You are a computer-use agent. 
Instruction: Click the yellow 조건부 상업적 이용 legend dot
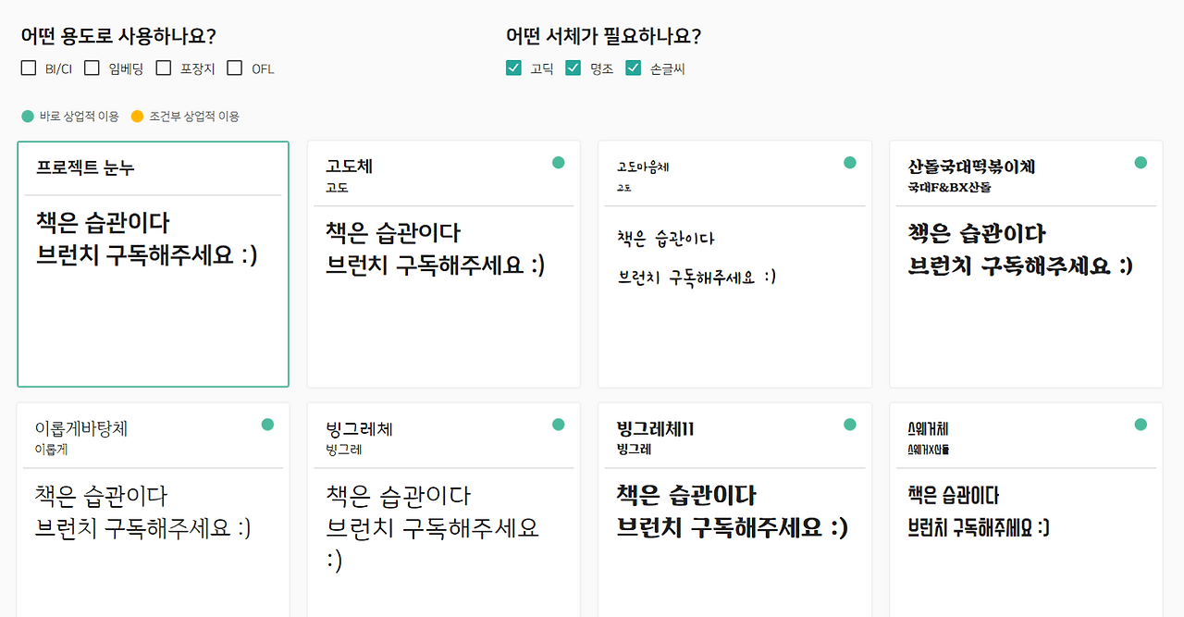137,117
